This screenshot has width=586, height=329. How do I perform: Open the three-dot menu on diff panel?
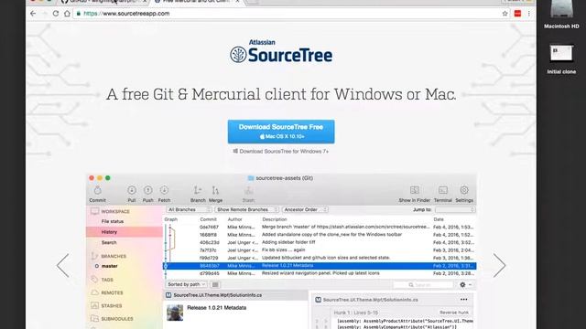pyautogui.click(x=464, y=300)
